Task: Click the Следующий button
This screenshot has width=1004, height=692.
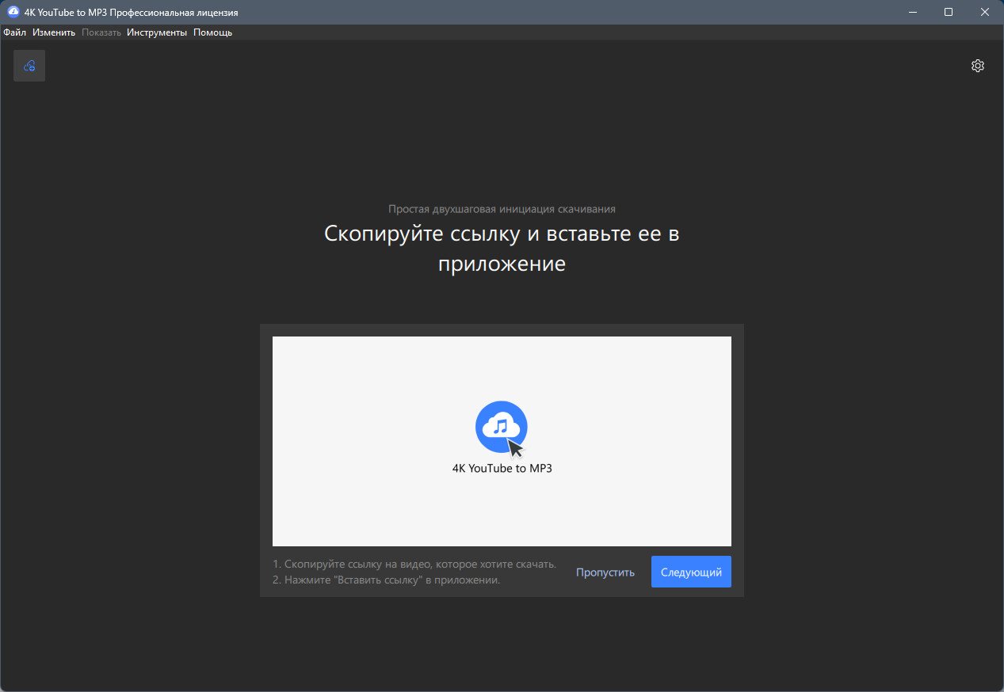Action: (691, 572)
